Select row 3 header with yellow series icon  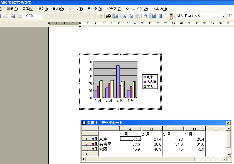coord(90,149)
